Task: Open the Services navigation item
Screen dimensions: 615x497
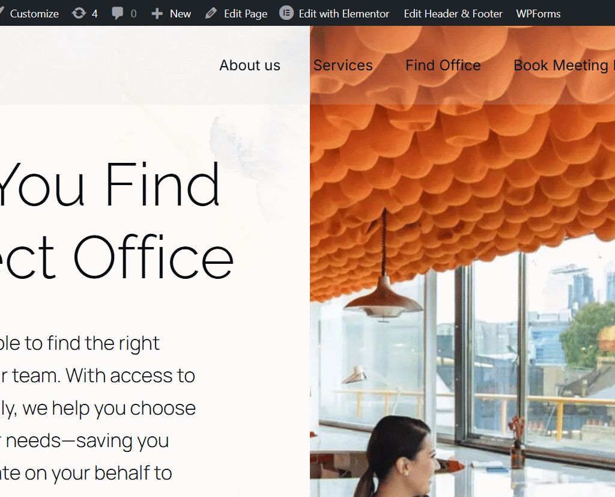Action: [343, 65]
